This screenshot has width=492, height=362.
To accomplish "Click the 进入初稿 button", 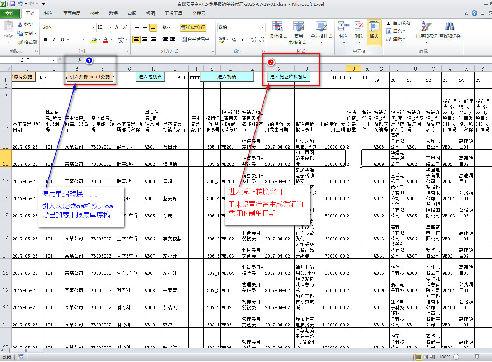I will point(227,76).
